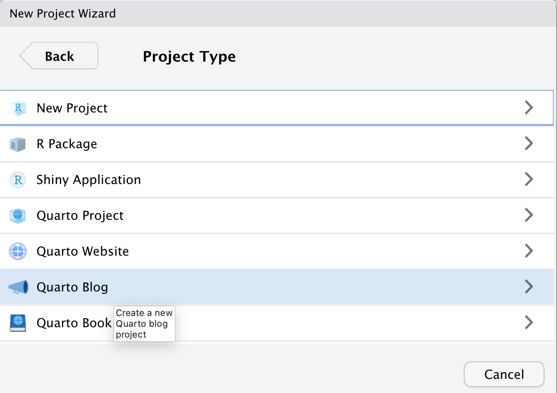Click the R Package box icon
557x393 pixels.
(18, 144)
